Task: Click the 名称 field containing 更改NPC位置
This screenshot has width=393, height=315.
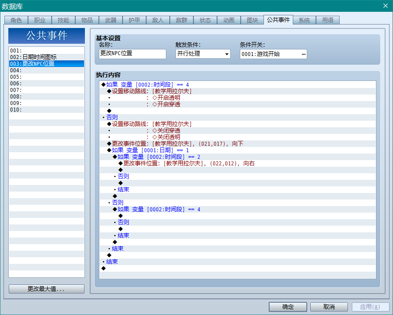Action: point(132,54)
